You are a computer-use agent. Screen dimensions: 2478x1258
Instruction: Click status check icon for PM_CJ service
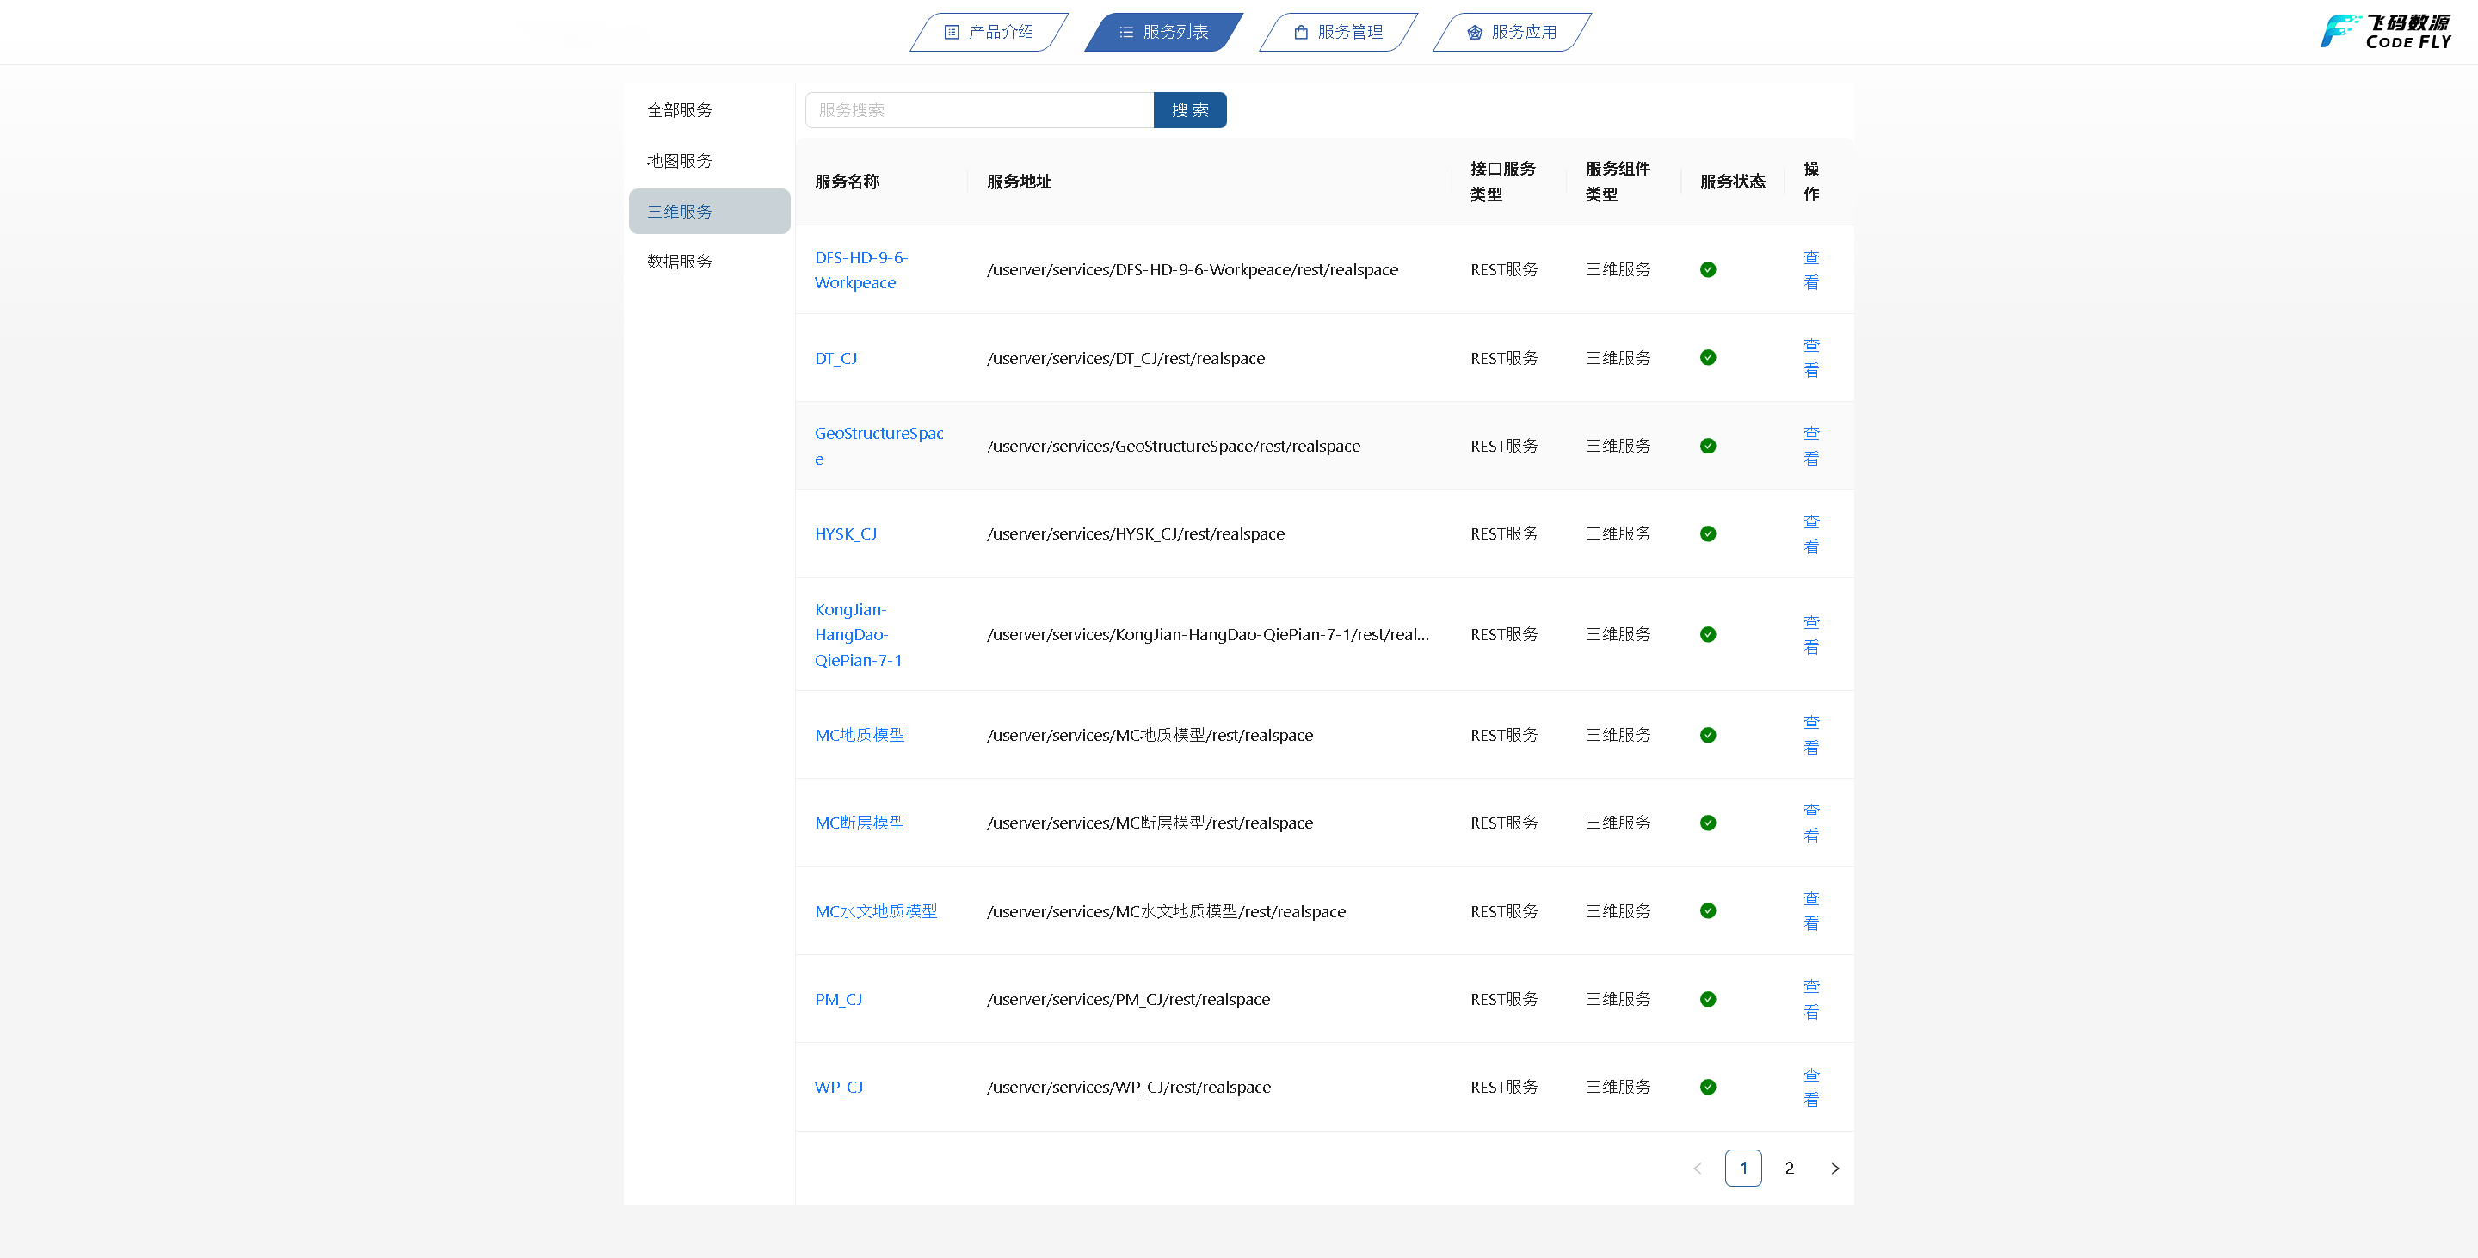[x=1707, y=999]
